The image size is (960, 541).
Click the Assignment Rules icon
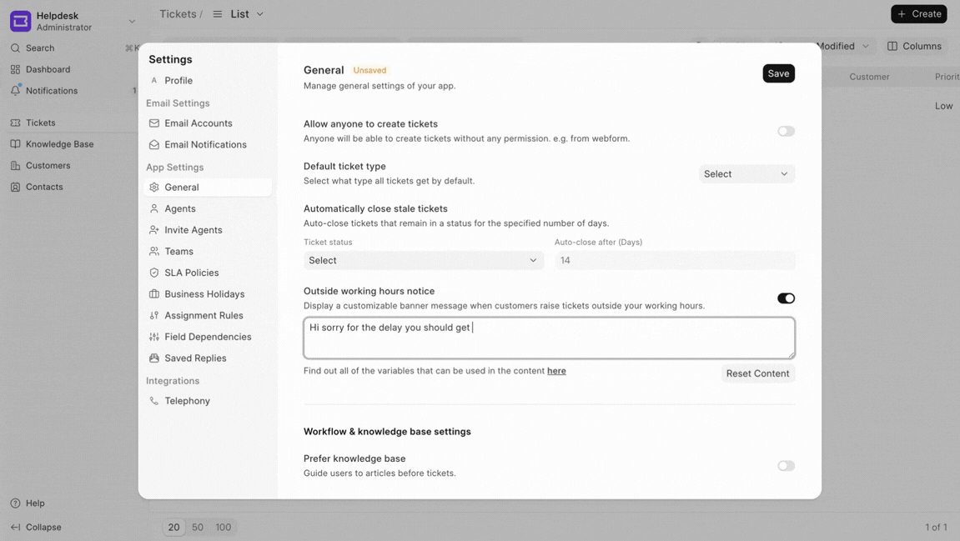tap(154, 316)
